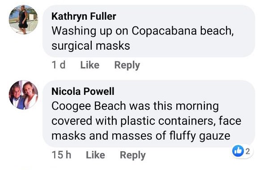This screenshot has height=170, width=264.
Task: View the reaction count of 2
Action: pyautogui.click(x=247, y=151)
